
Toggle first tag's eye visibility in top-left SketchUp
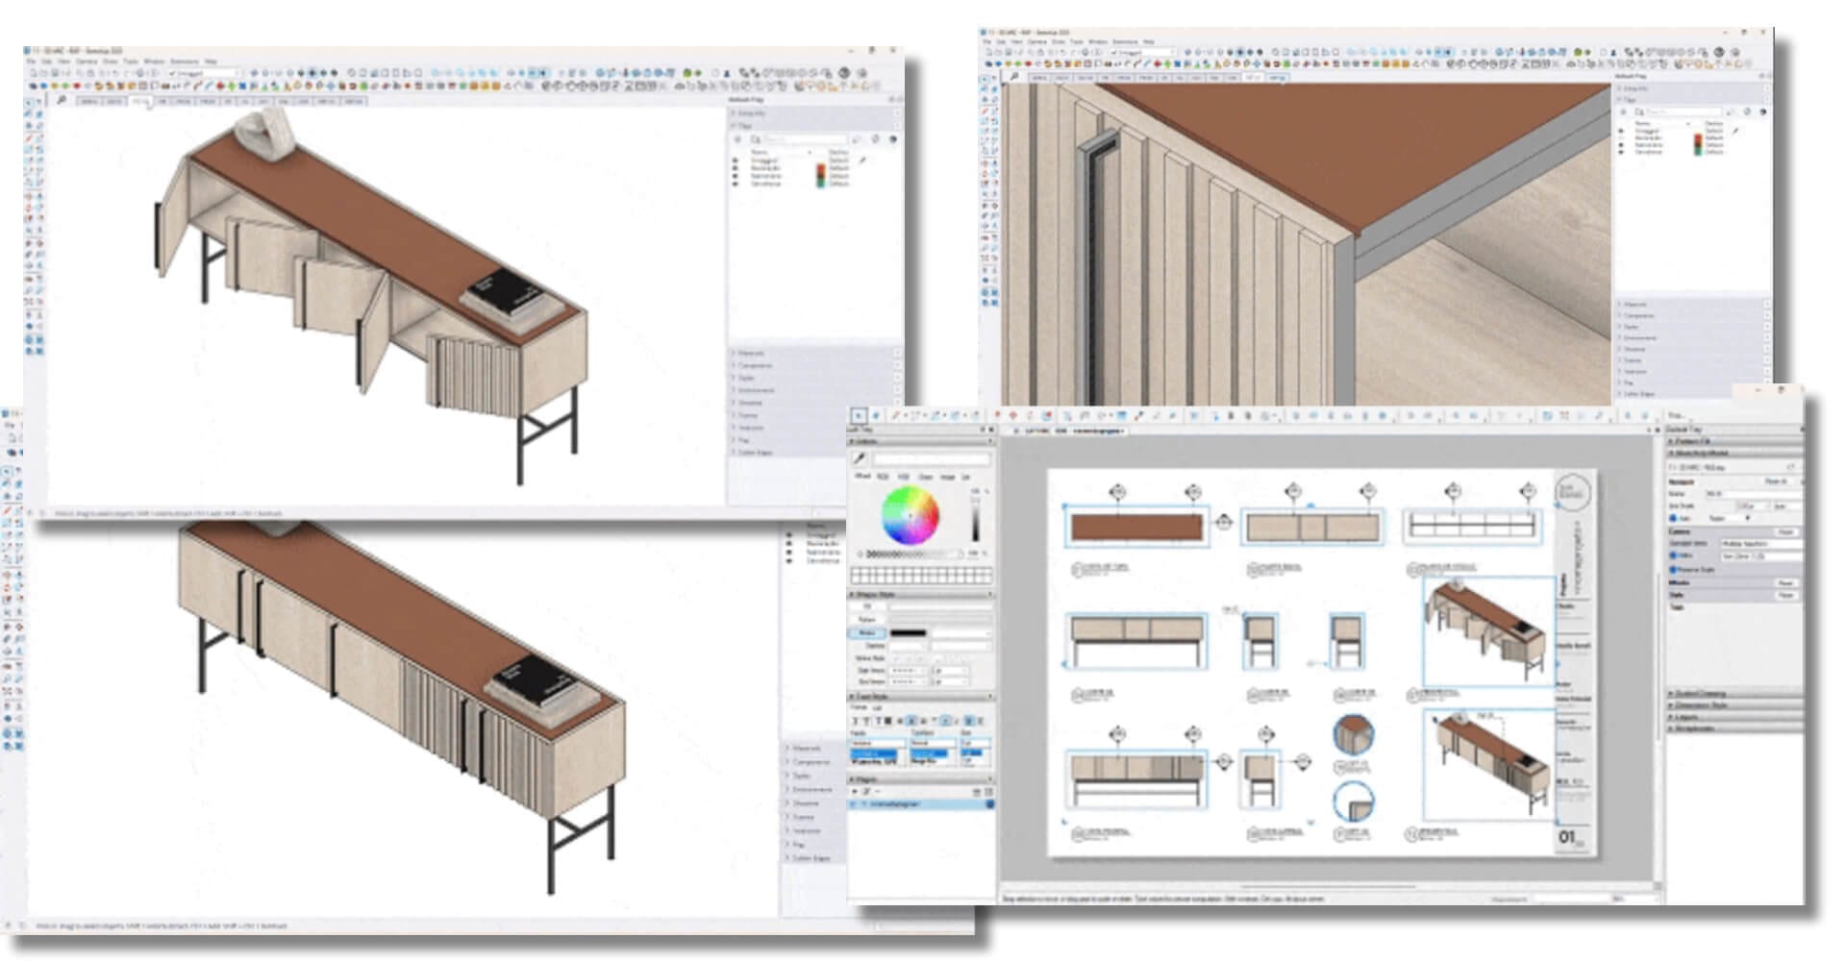tap(736, 160)
